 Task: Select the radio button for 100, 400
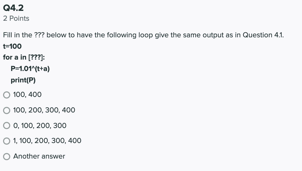(7, 95)
